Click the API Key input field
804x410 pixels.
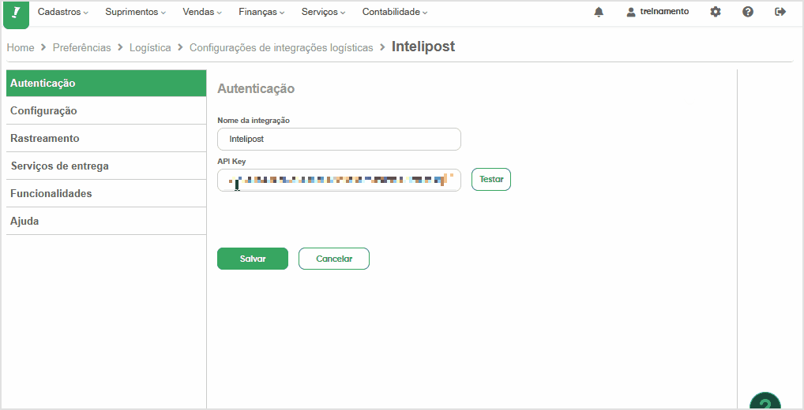click(x=339, y=181)
